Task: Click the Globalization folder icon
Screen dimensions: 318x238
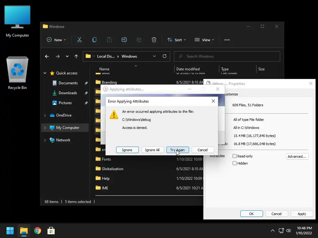Action: tap(98, 169)
